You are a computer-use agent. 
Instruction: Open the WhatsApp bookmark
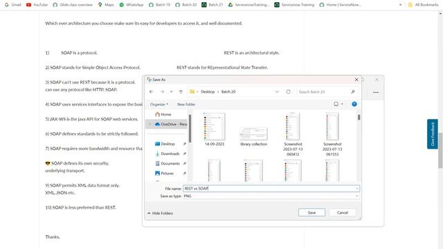(x=132, y=5)
